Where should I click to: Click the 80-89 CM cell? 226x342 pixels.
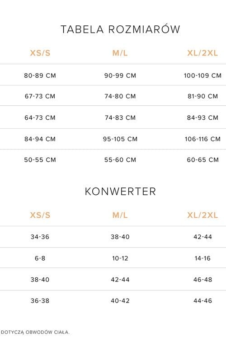(x=40, y=75)
